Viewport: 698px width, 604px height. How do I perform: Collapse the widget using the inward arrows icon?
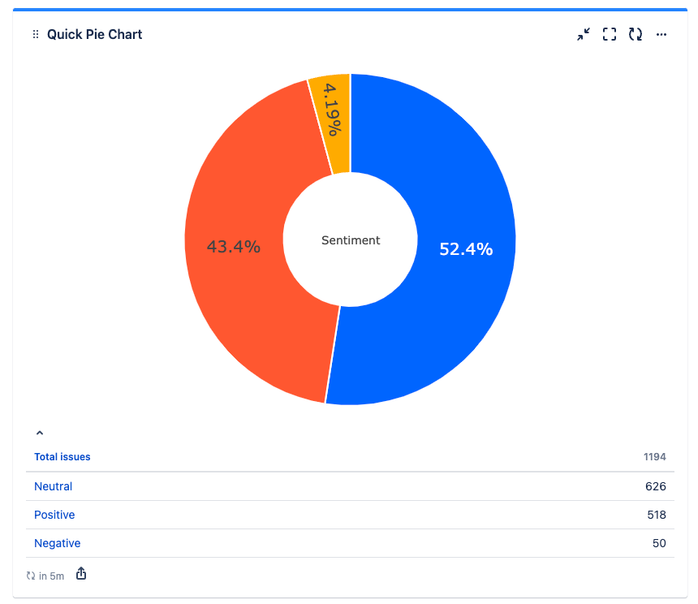(x=583, y=34)
